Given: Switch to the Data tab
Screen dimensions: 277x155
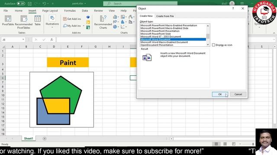Looking at the screenshot, I should click(x=85, y=11).
